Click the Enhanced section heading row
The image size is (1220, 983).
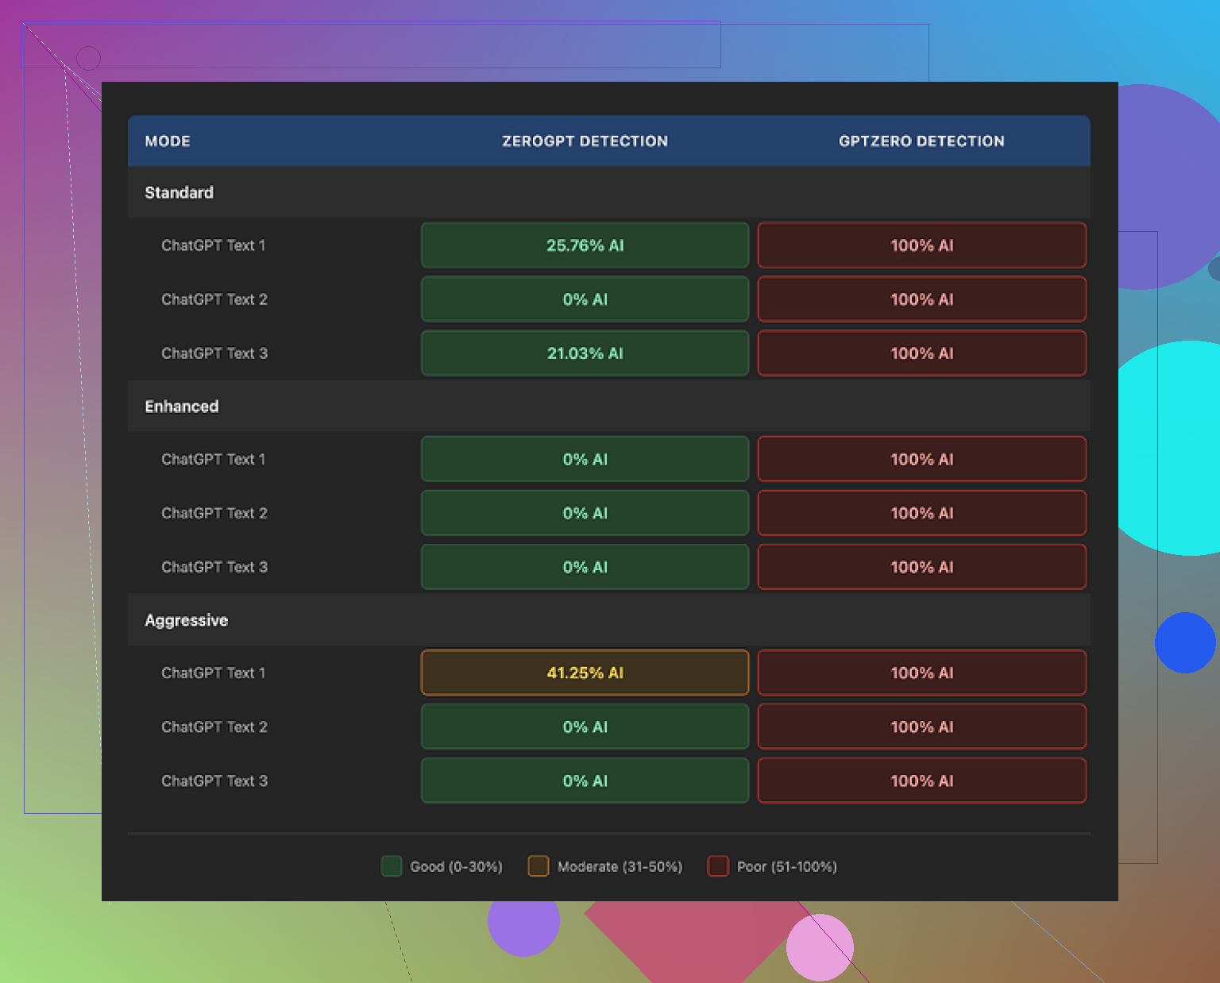[182, 407]
